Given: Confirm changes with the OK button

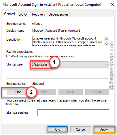Looking at the screenshot, I should click(x=57, y=129).
